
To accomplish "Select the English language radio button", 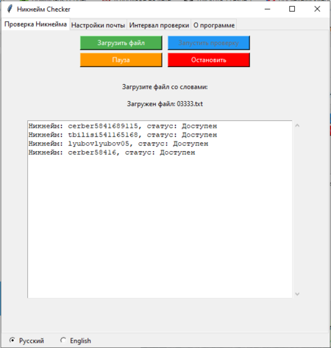I will [x=63, y=340].
